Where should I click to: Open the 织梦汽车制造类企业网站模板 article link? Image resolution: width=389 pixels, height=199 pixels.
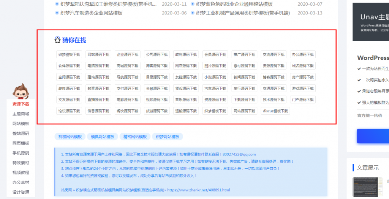pyautogui.click(x=92, y=13)
